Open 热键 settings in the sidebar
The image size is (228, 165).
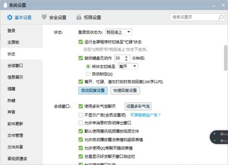(x=21, y=100)
